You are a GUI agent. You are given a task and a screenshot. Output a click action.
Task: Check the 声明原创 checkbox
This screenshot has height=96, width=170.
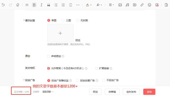click(48, 56)
